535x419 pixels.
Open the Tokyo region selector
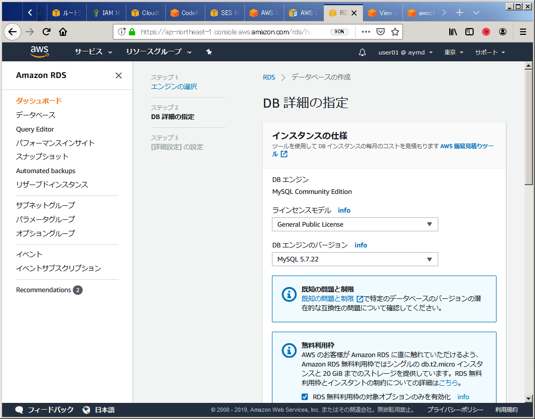[453, 53]
